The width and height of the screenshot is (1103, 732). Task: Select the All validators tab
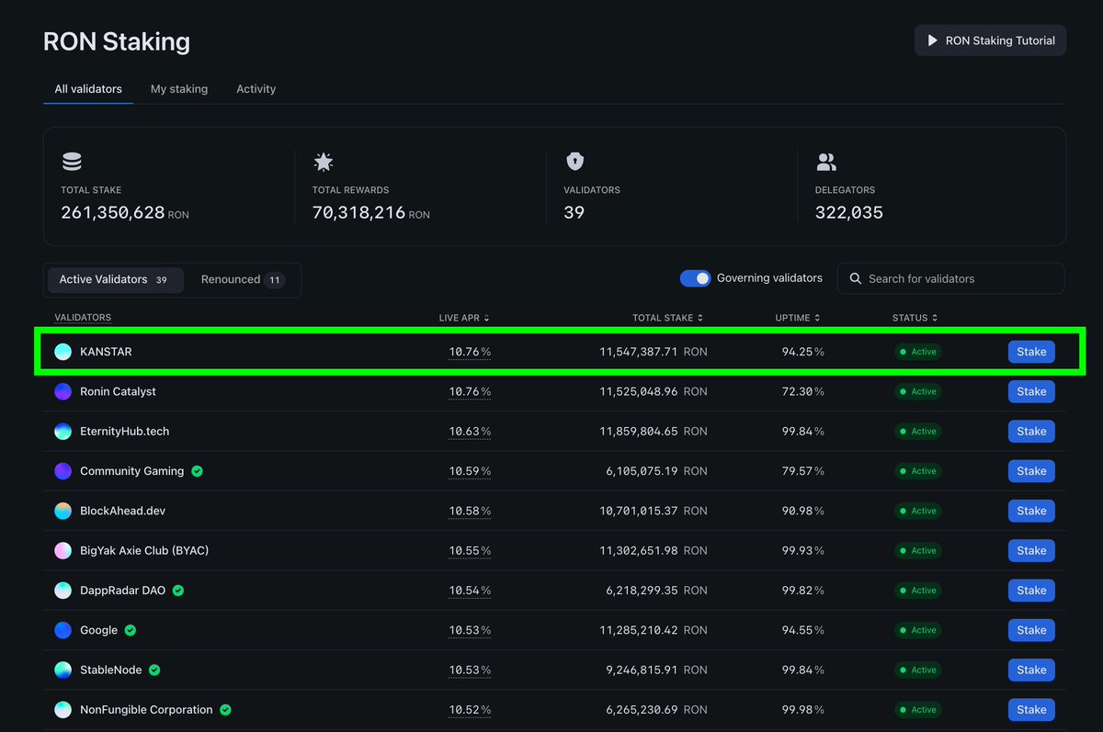(x=88, y=89)
